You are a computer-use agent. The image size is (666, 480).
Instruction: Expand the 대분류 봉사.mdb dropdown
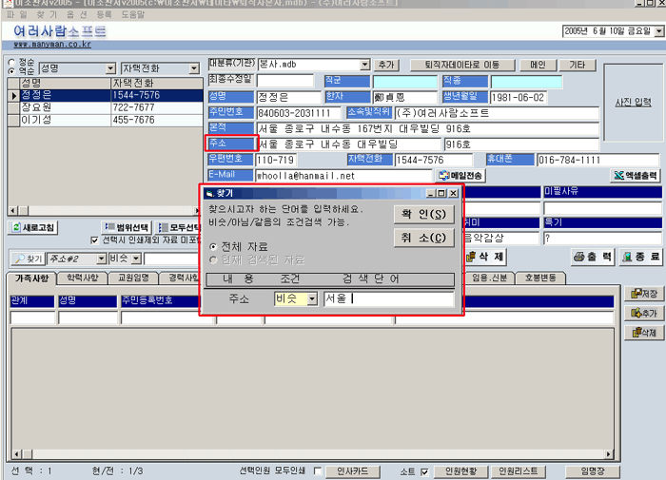364,65
